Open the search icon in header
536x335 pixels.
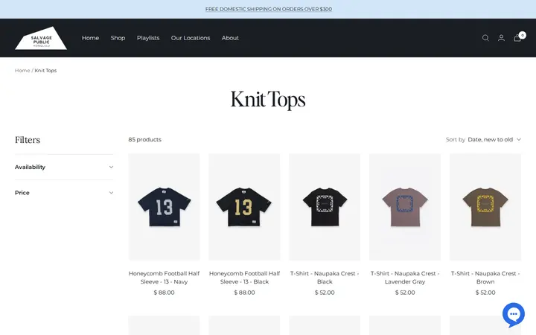(485, 38)
